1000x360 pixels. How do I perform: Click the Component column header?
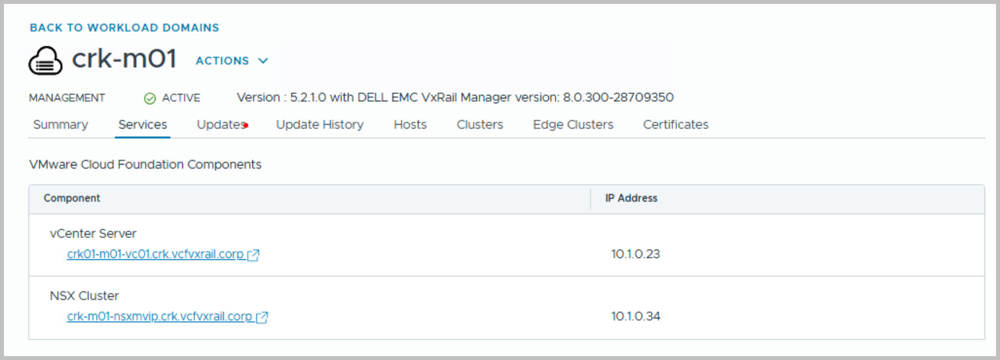pos(72,198)
